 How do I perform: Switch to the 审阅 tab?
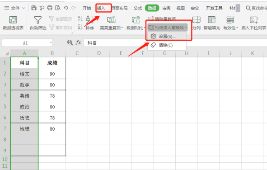pos(166,8)
